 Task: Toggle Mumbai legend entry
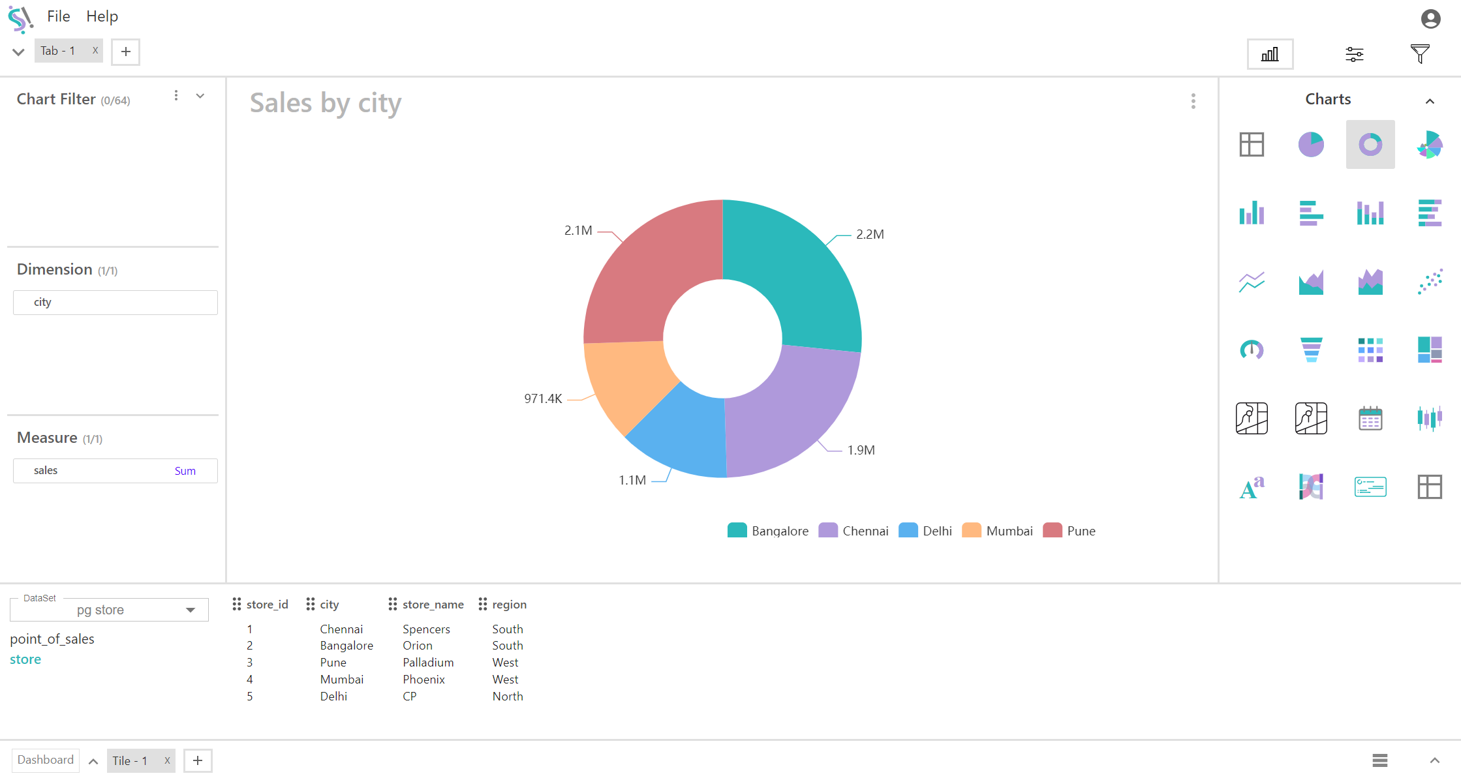pos(998,531)
